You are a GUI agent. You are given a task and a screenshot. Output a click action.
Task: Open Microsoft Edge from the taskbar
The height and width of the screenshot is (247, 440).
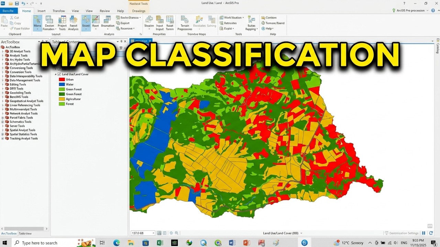click(x=117, y=243)
